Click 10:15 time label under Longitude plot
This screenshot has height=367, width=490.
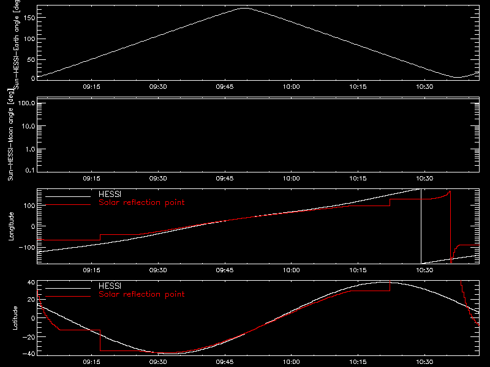(x=358, y=270)
